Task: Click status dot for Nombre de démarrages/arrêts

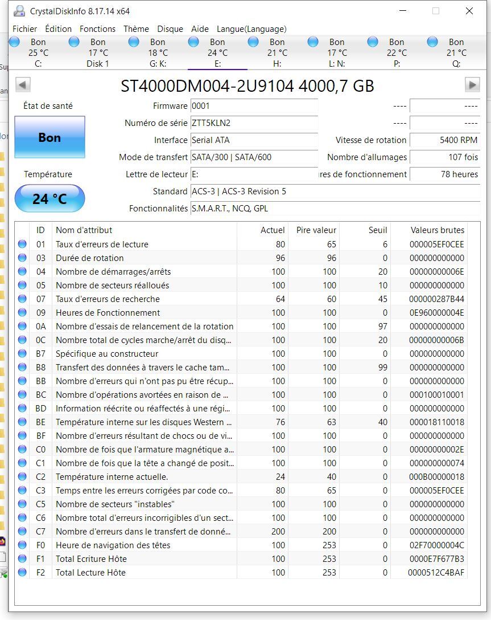Action: click(x=22, y=271)
